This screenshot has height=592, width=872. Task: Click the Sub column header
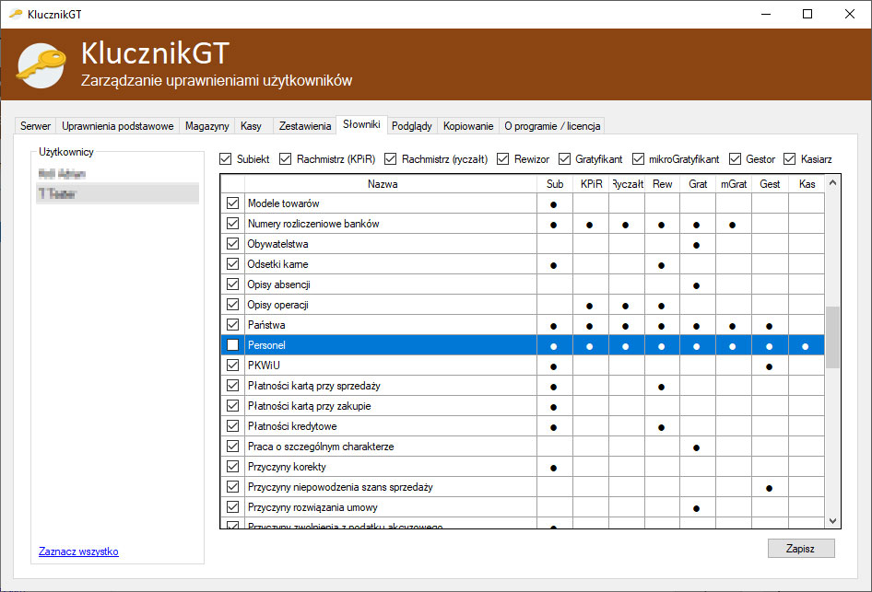[x=555, y=184]
